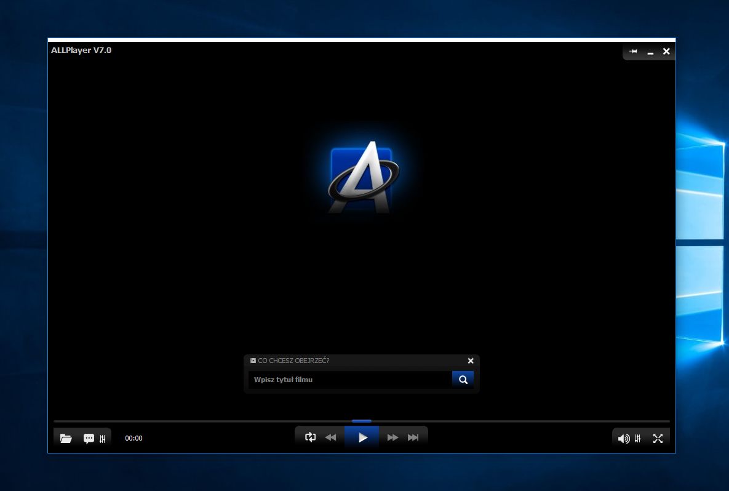This screenshot has height=491, width=729.
Task: Click the ALLPlayer logo in center
Action: [362, 178]
